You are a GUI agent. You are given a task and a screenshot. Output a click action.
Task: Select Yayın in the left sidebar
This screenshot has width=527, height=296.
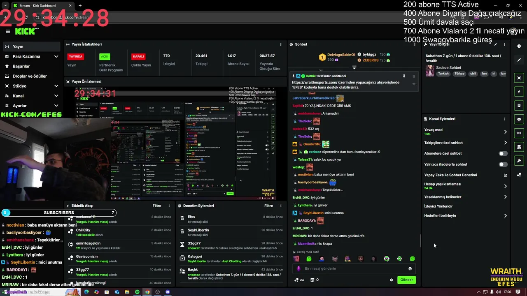click(32, 46)
